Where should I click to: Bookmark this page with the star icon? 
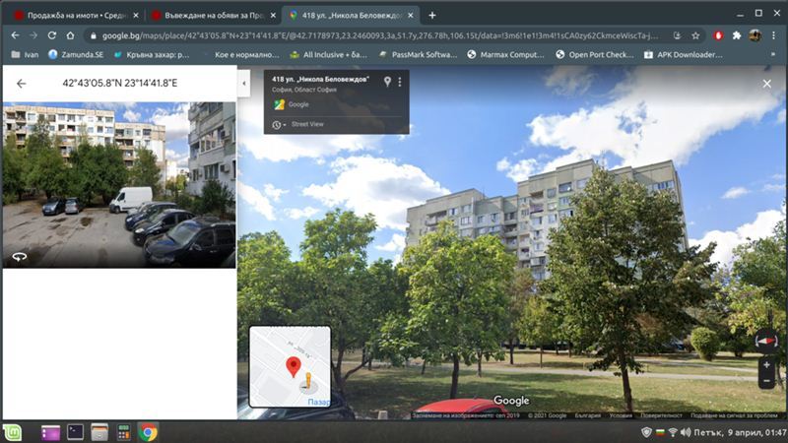(x=695, y=34)
